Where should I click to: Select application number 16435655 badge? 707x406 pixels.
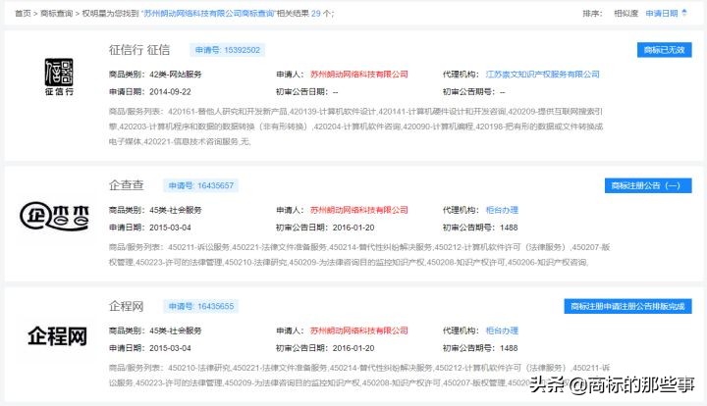click(200, 306)
